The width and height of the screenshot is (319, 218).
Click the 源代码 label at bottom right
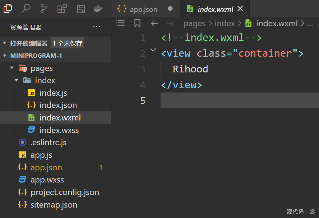(x=295, y=212)
